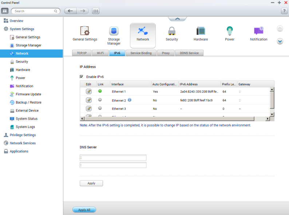
Task: Click the table scroll right arrow
Action: pyautogui.click(x=268, y=119)
